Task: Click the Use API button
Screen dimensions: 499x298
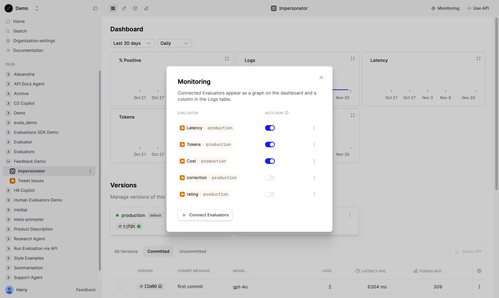Action: (478, 8)
